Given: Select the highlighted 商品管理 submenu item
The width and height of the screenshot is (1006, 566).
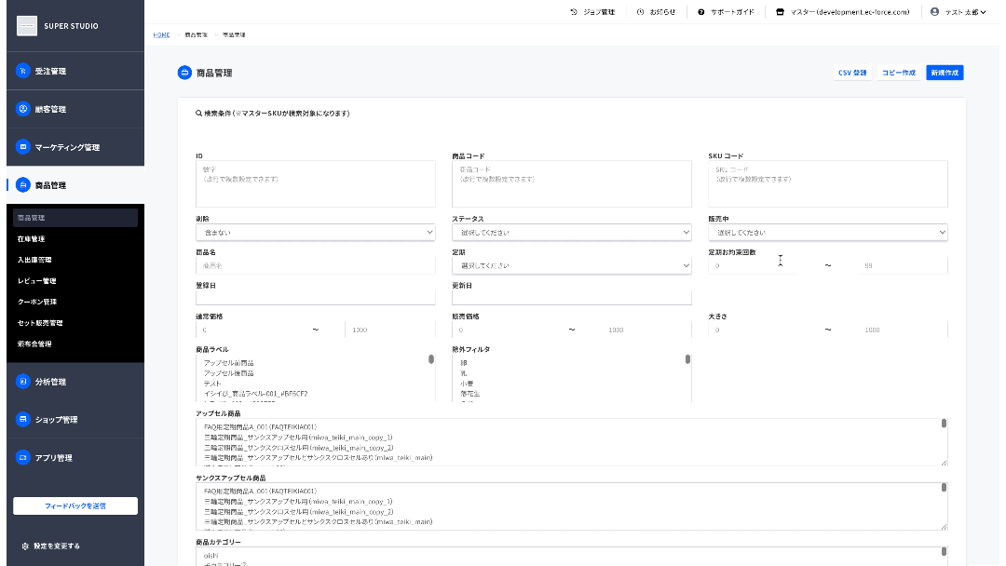Looking at the screenshot, I should point(75,218).
